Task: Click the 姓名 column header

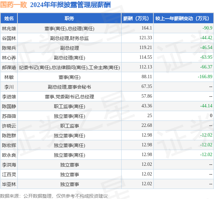Action: point(9,18)
